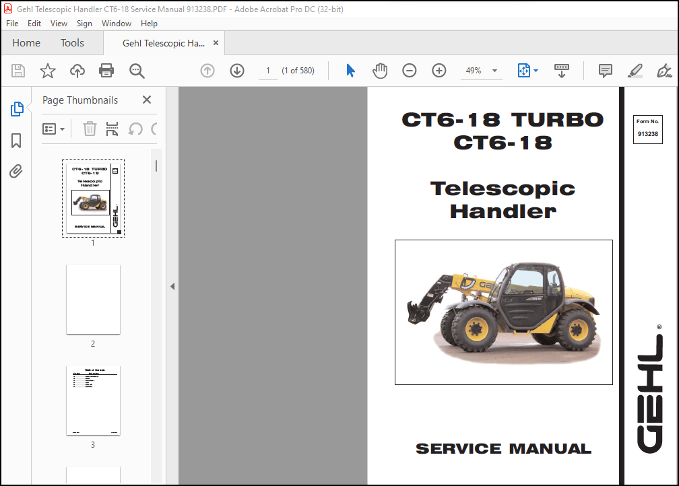This screenshot has width=679, height=486.
Task: Open thumbnail options dropdown menu
Action: [54, 129]
